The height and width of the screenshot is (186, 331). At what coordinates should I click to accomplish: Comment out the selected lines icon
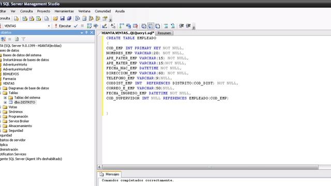[x=166, y=26]
